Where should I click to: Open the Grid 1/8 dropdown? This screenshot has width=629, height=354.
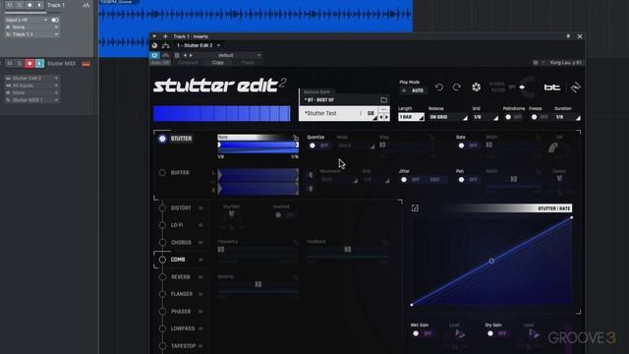click(485, 117)
